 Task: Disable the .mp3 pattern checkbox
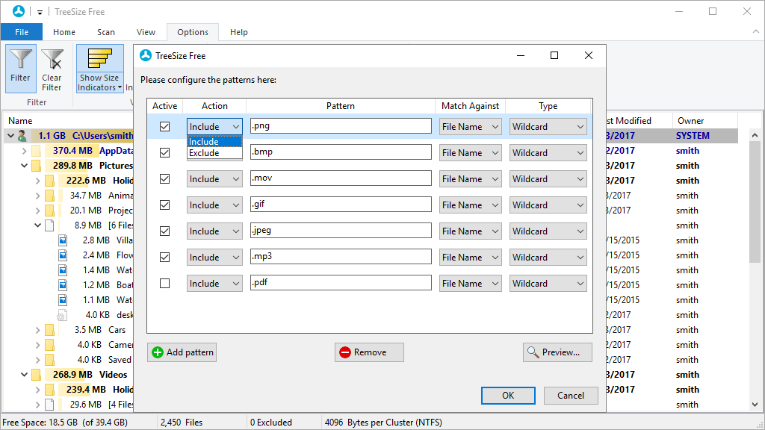164,257
